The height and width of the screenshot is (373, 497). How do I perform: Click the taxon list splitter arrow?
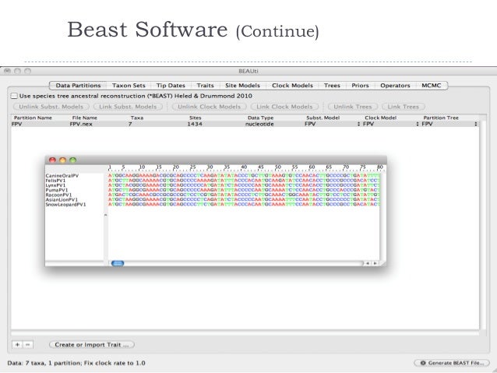[x=105, y=215]
